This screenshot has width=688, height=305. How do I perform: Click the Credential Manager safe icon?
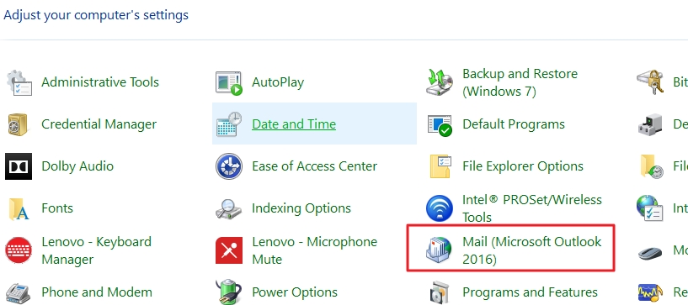click(18, 124)
